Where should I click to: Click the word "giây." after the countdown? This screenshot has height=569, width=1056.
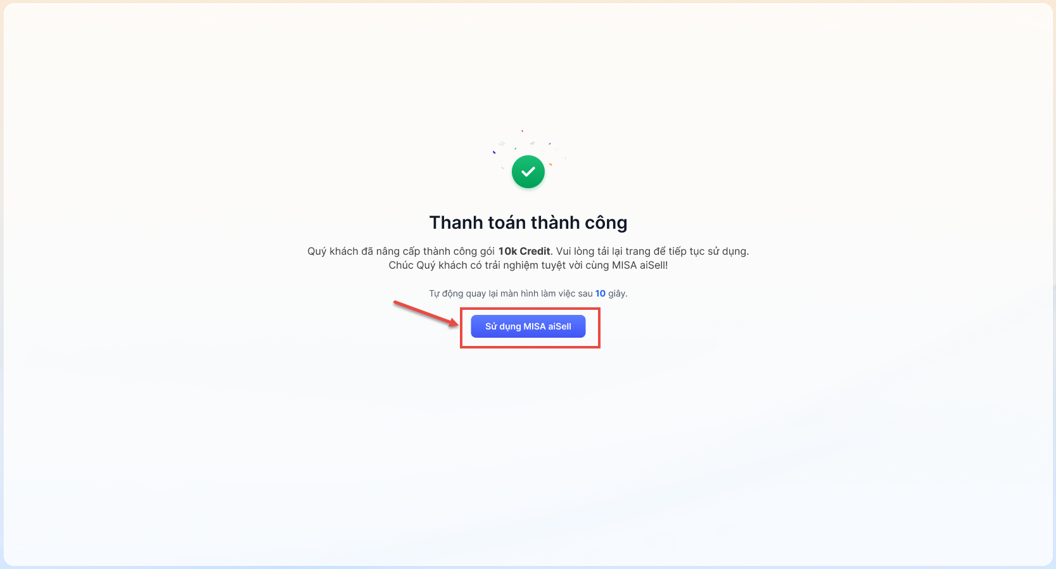[618, 293]
